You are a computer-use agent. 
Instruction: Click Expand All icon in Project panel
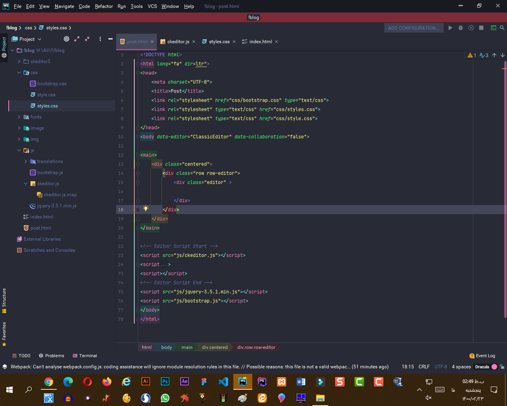pos(77,39)
